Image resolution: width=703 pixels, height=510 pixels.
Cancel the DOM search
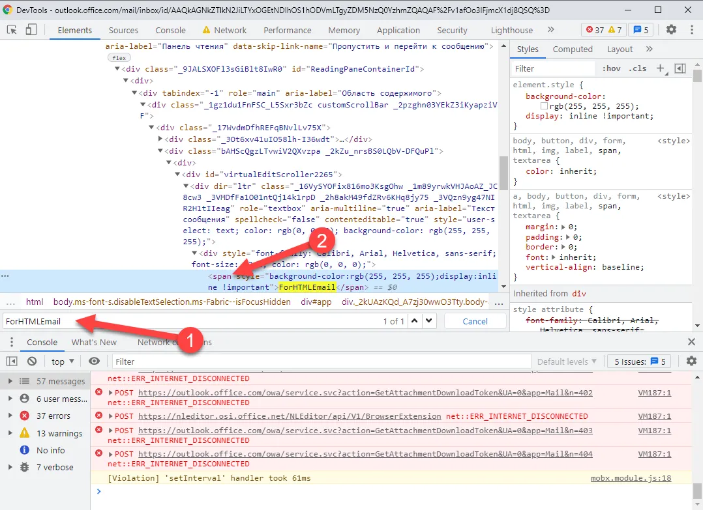(x=474, y=320)
